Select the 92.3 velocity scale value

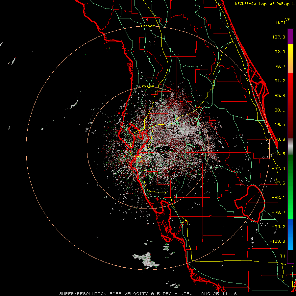click(x=280, y=52)
